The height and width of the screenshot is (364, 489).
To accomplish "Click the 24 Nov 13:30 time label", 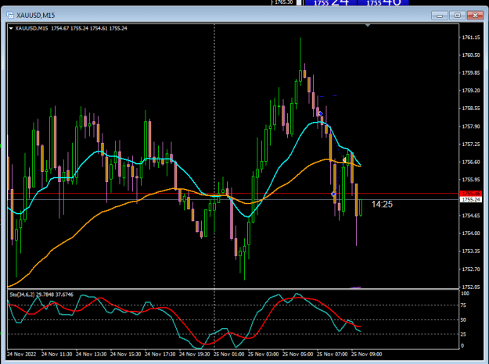I will (91, 355).
